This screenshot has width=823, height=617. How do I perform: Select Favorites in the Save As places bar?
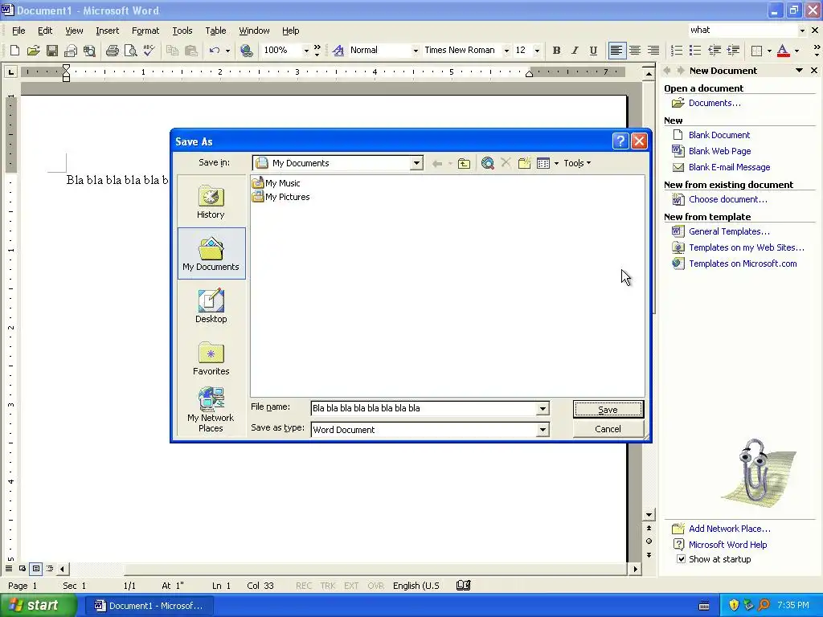tap(211, 358)
